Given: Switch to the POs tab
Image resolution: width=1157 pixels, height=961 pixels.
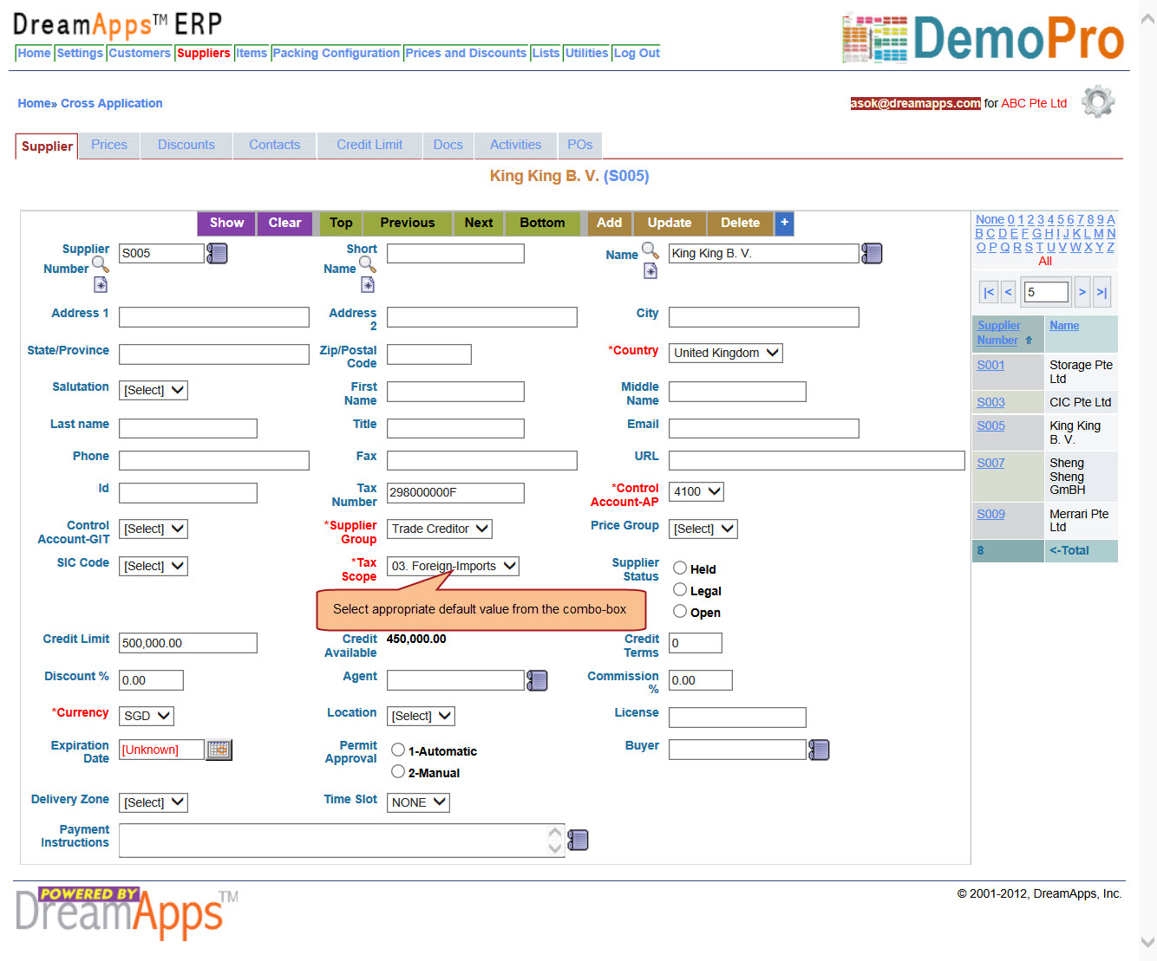Looking at the screenshot, I should 580,146.
